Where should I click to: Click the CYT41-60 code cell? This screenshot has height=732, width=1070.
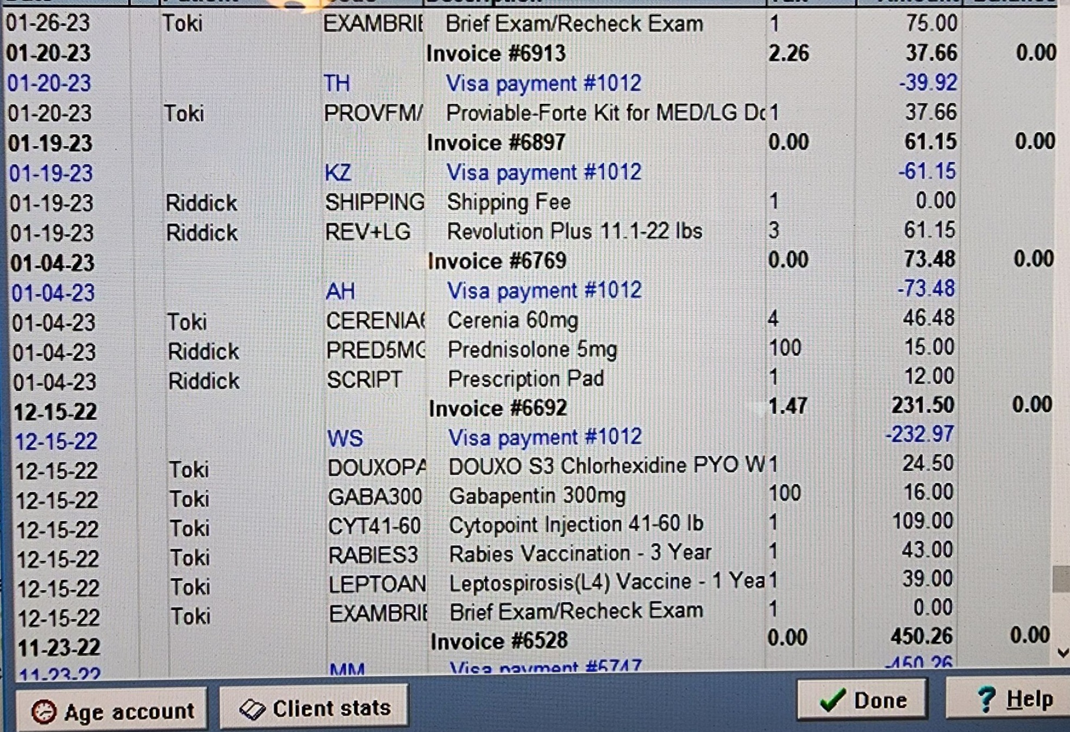click(374, 526)
